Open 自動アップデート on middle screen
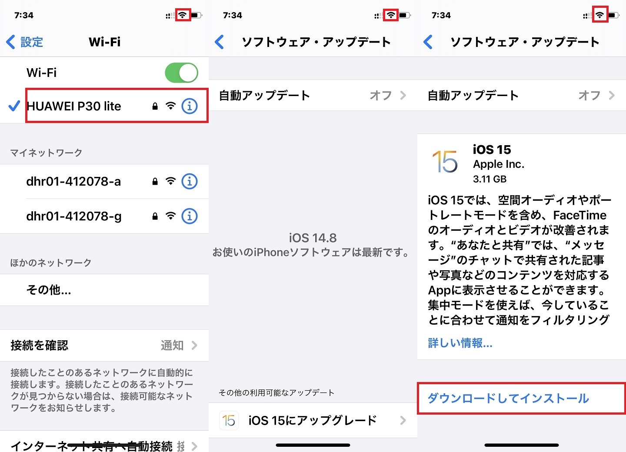 pos(313,95)
